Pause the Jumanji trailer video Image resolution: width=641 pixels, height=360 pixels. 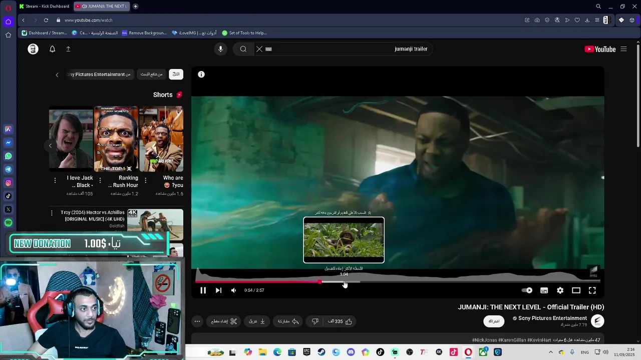[203, 290]
